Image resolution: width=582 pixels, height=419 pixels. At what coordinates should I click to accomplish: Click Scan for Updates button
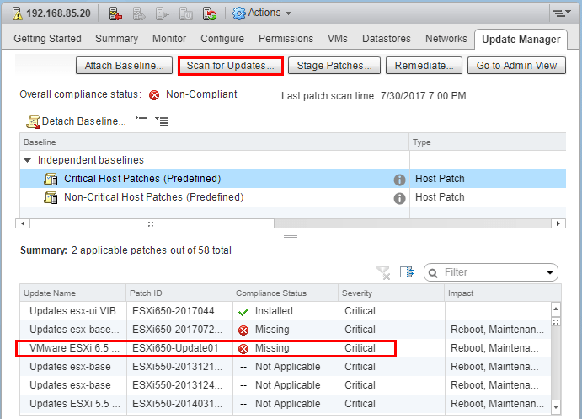click(231, 66)
